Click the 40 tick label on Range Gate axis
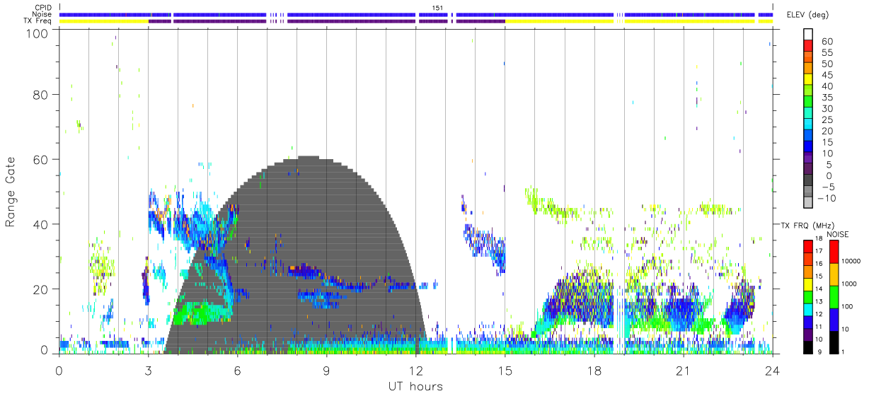Image resolution: width=869 pixels, height=401 pixels. click(40, 224)
